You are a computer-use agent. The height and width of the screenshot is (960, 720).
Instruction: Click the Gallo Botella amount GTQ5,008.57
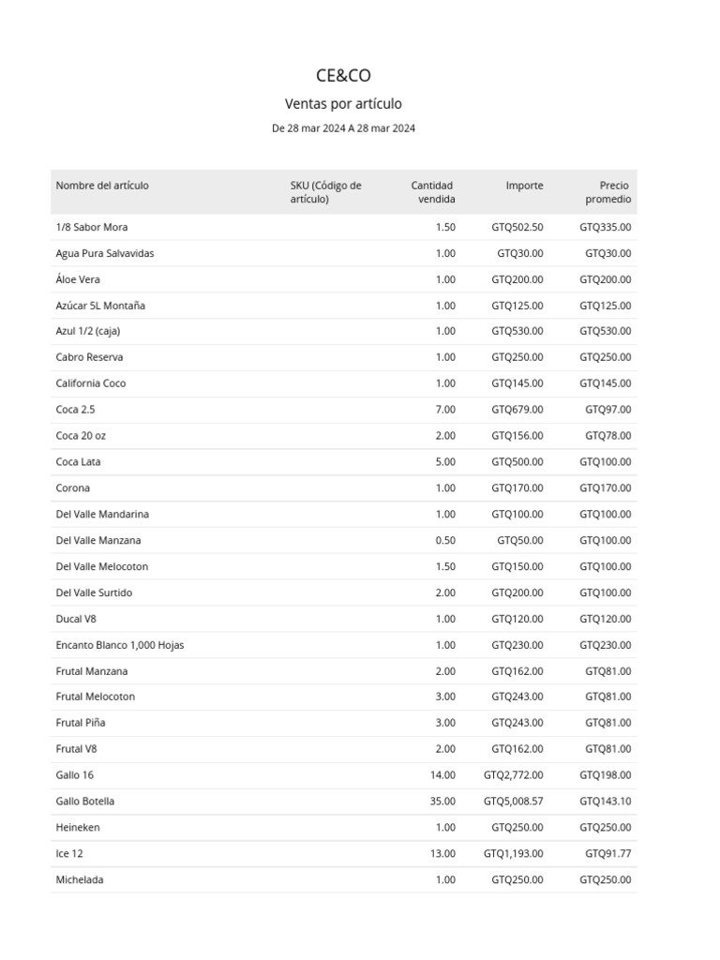click(513, 802)
